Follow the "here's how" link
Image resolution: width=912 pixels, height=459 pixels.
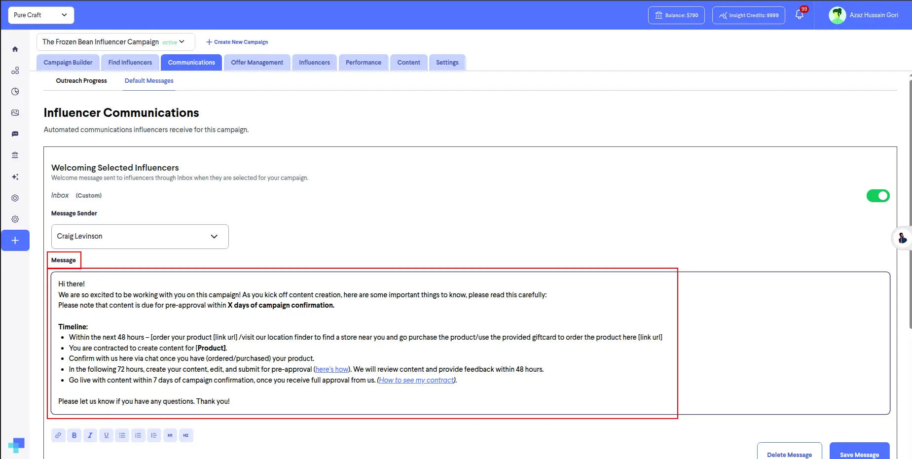(332, 369)
